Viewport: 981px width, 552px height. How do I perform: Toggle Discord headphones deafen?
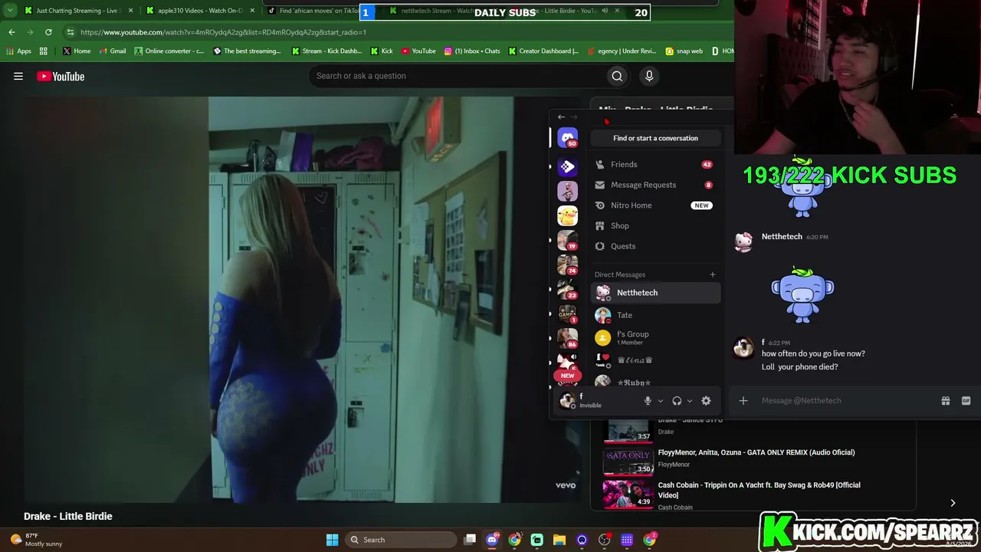click(677, 401)
